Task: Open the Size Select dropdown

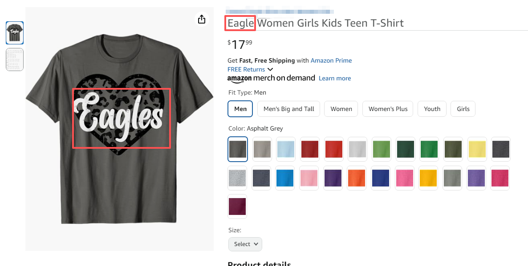Action: (x=245, y=244)
